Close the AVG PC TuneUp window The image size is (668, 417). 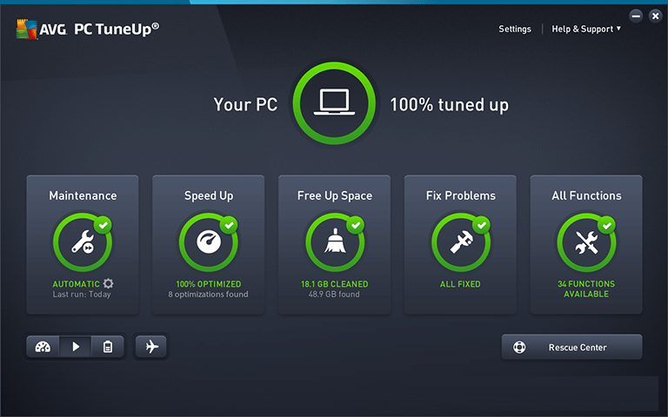655,17
